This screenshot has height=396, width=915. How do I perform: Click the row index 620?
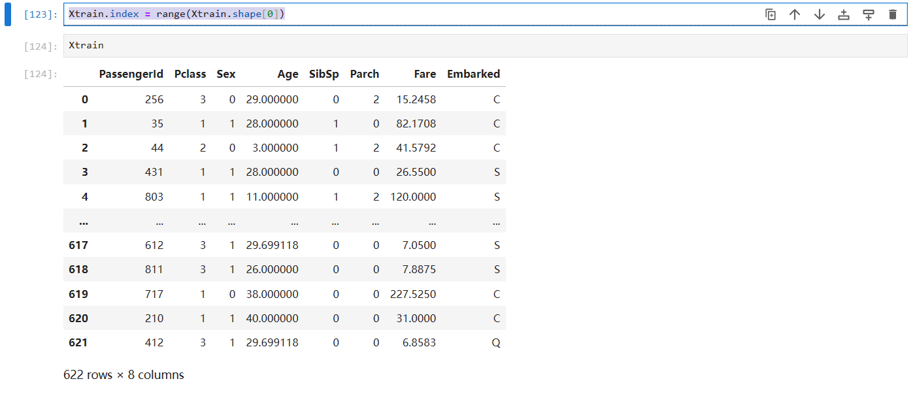(78, 318)
